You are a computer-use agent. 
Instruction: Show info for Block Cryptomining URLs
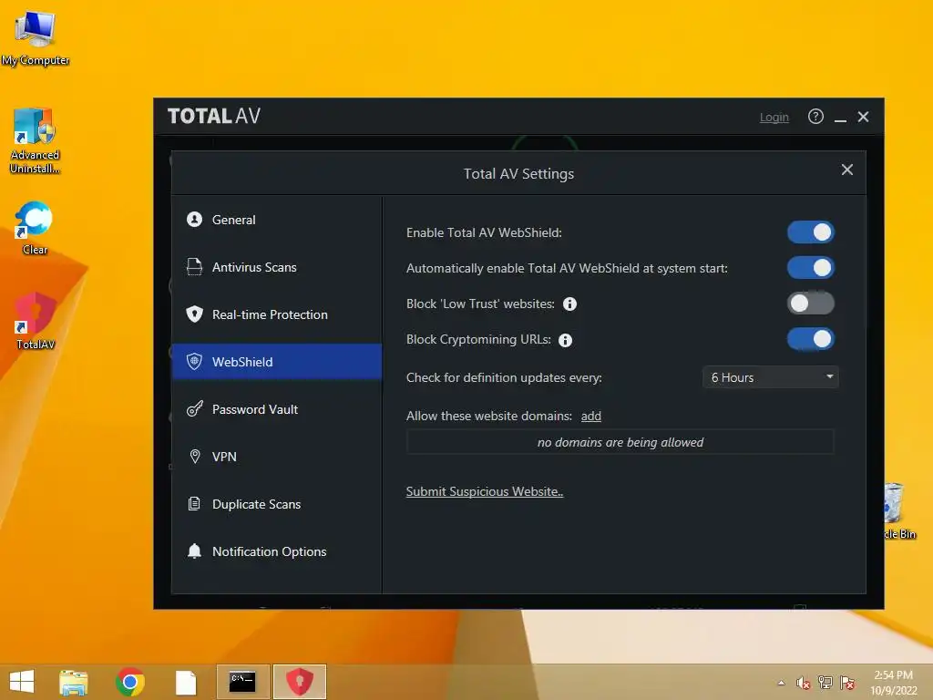click(565, 340)
